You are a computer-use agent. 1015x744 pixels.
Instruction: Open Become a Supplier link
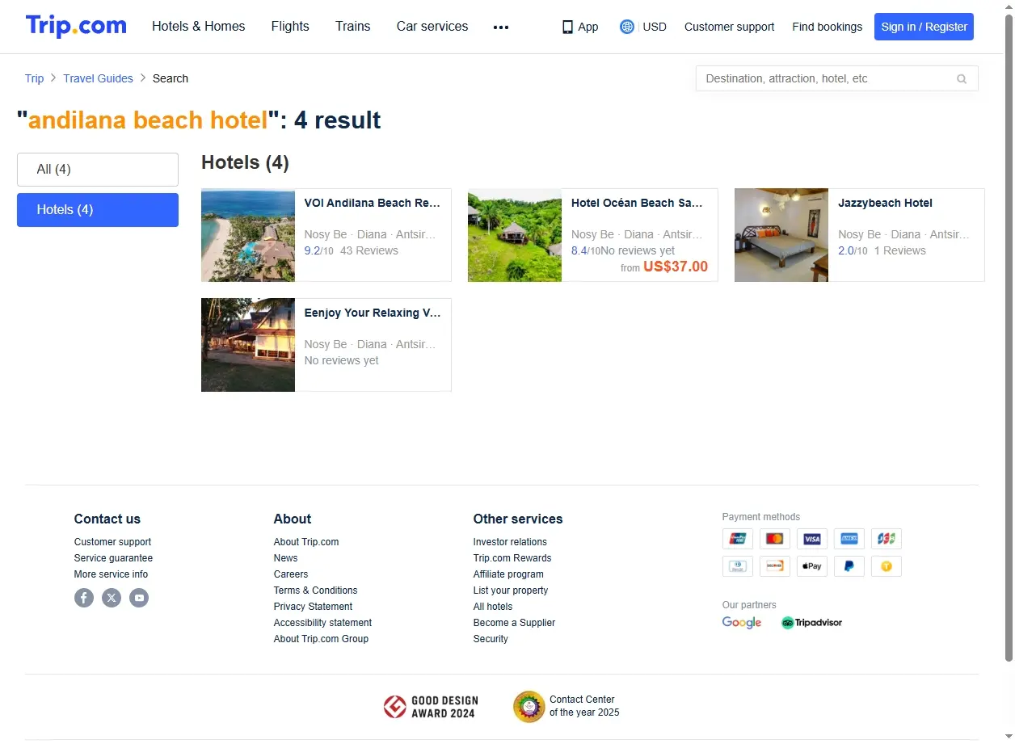(x=514, y=623)
